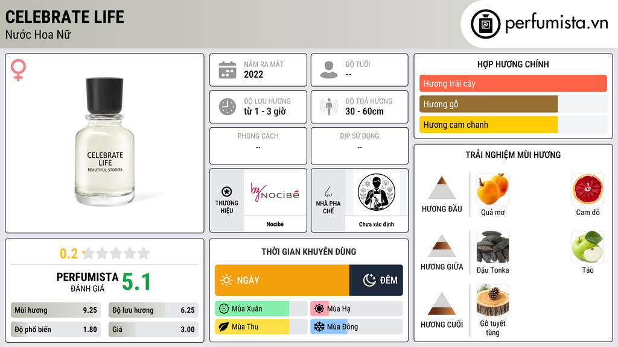Click the nose icon for Nhà pha chế
The height and width of the screenshot is (347, 618).
pos(328,192)
